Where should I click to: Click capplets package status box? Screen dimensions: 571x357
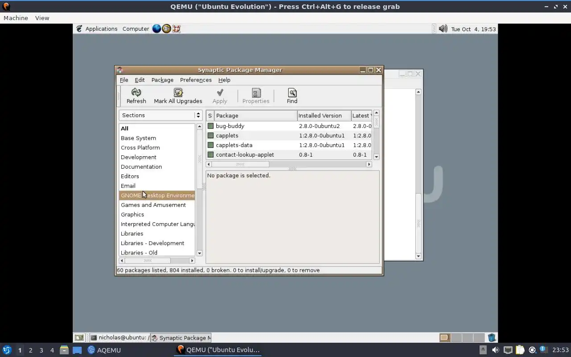tap(211, 136)
